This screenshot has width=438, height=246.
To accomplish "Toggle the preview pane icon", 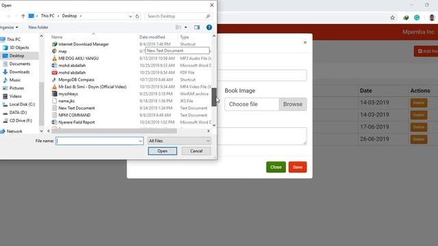I will [x=197, y=27].
